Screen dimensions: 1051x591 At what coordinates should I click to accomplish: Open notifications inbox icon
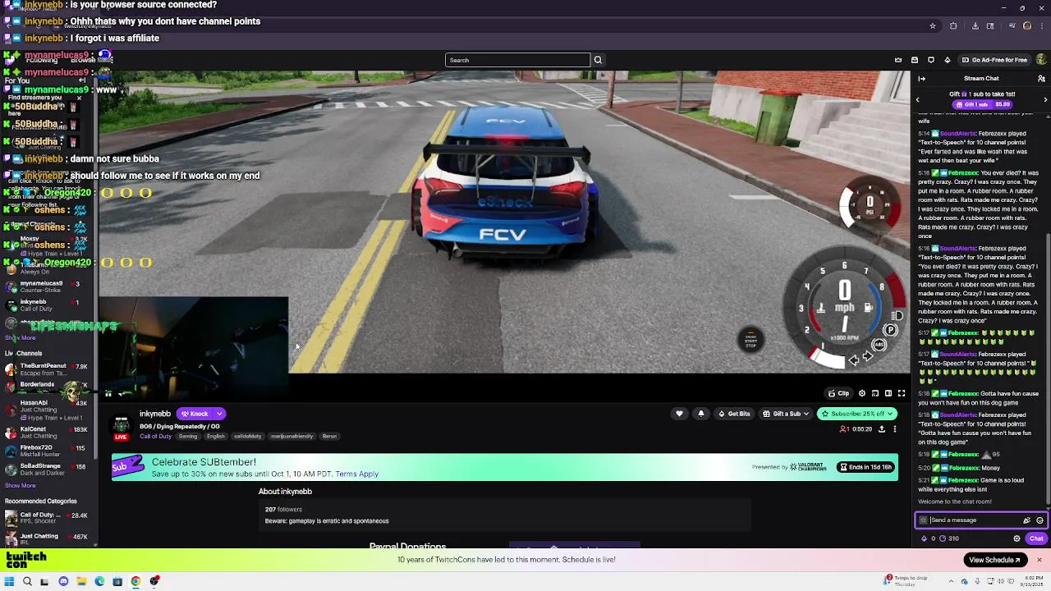click(x=915, y=60)
